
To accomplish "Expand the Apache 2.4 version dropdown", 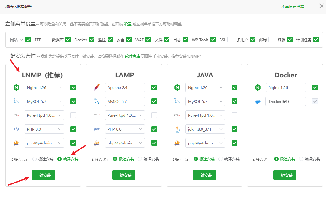I will 125,87.
